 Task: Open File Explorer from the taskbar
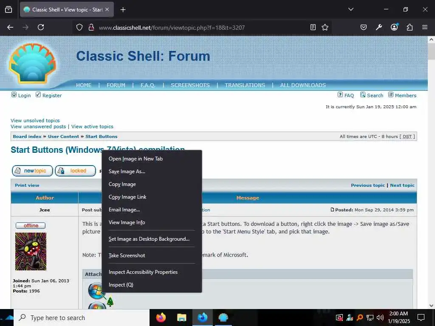point(182,318)
